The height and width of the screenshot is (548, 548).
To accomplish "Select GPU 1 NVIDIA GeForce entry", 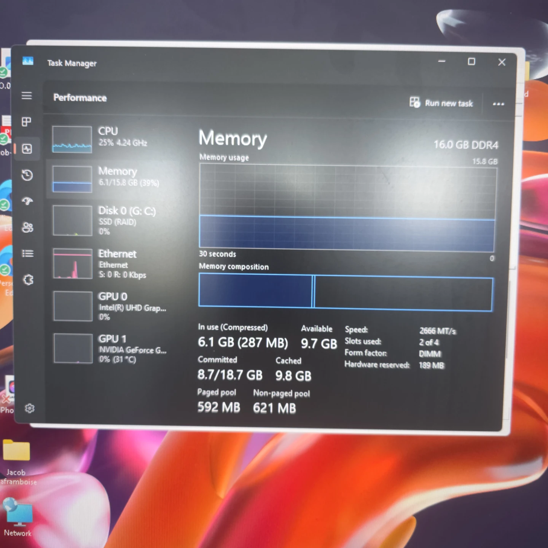I will (114, 348).
